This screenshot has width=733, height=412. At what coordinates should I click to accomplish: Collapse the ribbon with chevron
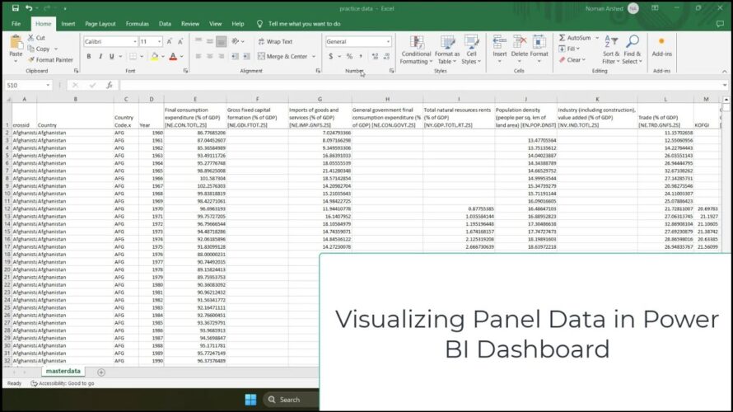(725, 71)
